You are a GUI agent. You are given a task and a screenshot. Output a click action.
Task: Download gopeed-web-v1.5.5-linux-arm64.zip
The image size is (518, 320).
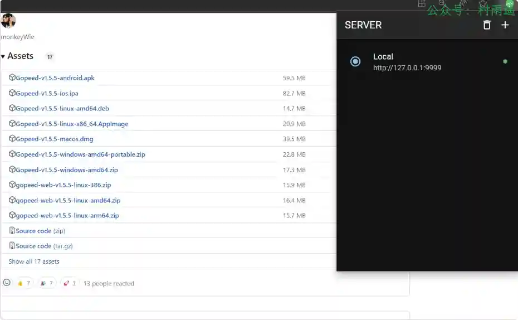click(67, 216)
